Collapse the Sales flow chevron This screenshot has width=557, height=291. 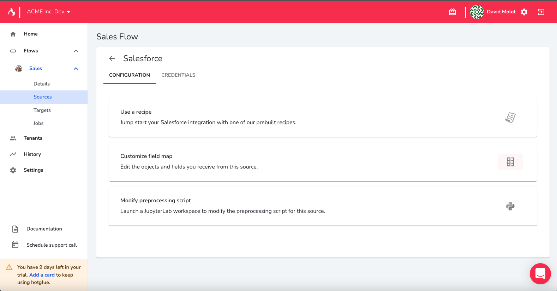pos(76,69)
